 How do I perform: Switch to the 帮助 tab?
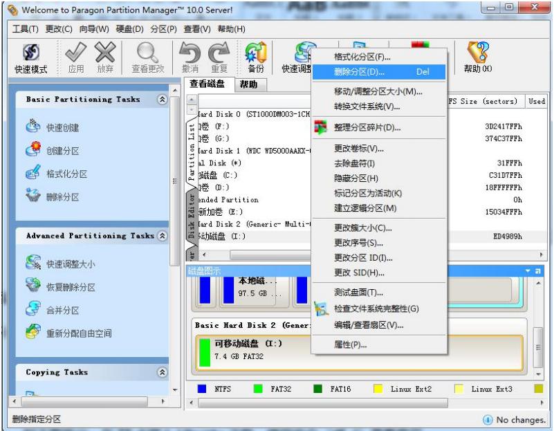(x=249, y=85)
